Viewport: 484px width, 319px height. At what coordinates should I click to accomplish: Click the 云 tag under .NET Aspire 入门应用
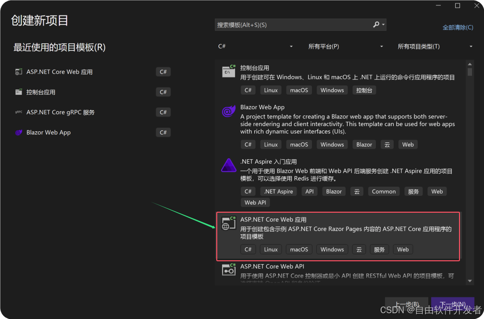[357, 191]
